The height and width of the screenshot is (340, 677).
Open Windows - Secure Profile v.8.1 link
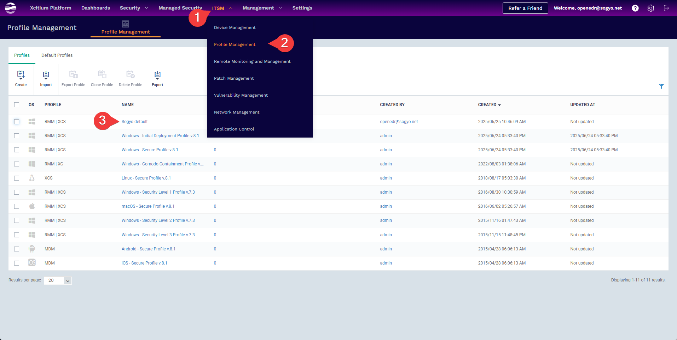pos(150,150)
